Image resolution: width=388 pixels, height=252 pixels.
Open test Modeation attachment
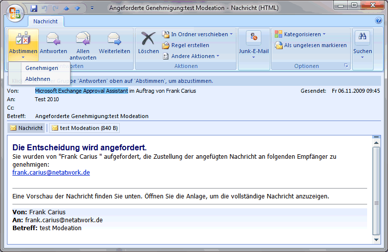[84, 128]
